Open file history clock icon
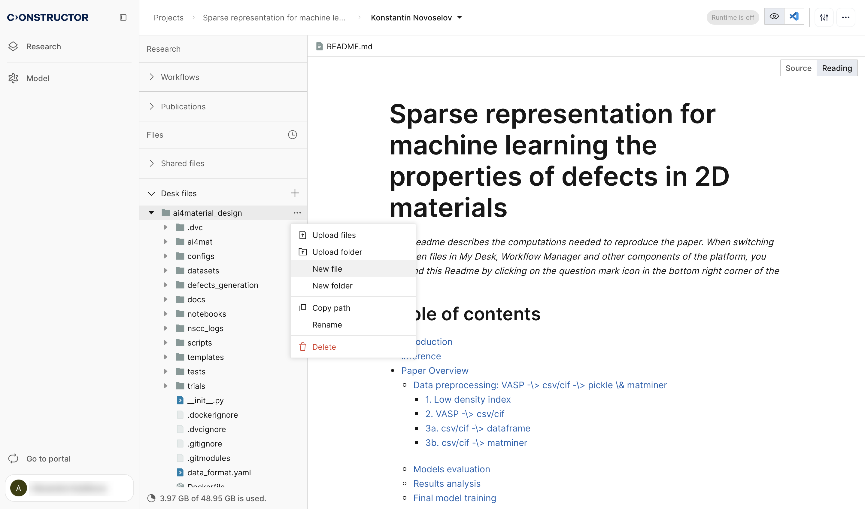 click(292, 135)
